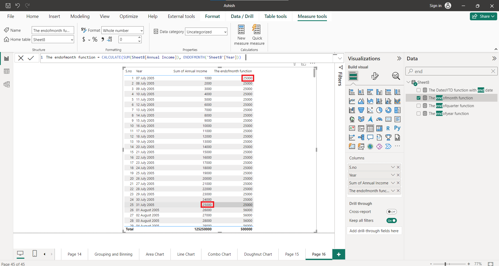Select the Slicer visual icon
The width and height of the screenshot is (499, 266).
pyautogui.click(x=361, y=128)
